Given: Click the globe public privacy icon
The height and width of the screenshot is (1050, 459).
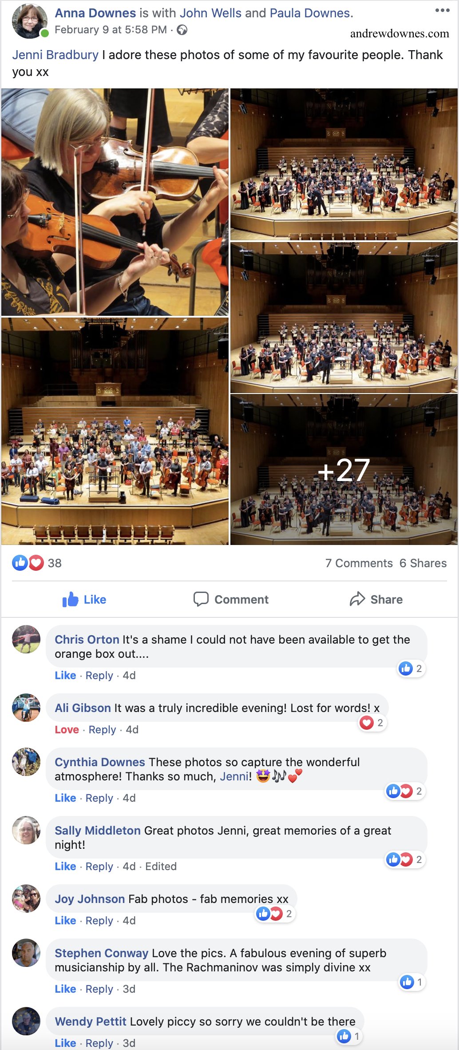Looking at the screenshot, I should pyautogui.click(x=182, y=30).
